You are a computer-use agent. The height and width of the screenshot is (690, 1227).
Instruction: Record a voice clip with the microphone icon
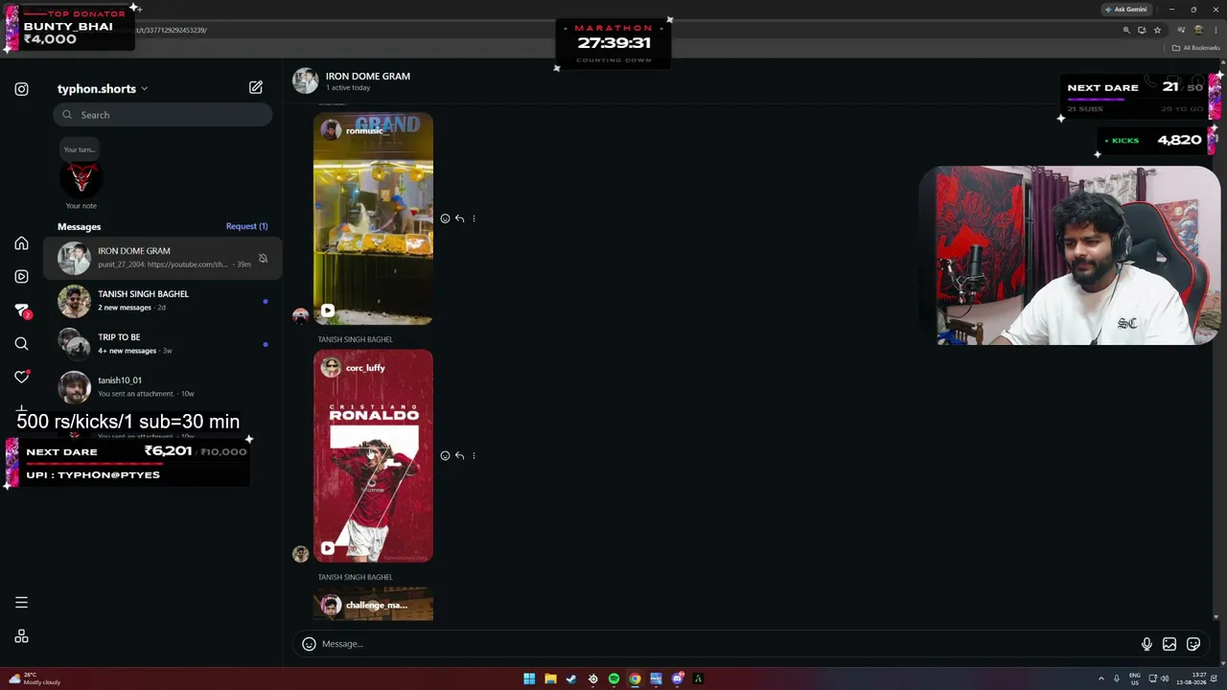[x=1146, y=644]
